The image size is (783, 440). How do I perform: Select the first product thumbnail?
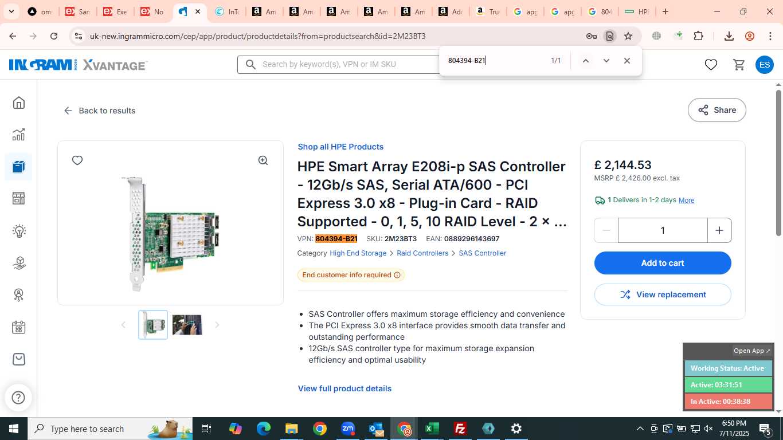(153, 325)
